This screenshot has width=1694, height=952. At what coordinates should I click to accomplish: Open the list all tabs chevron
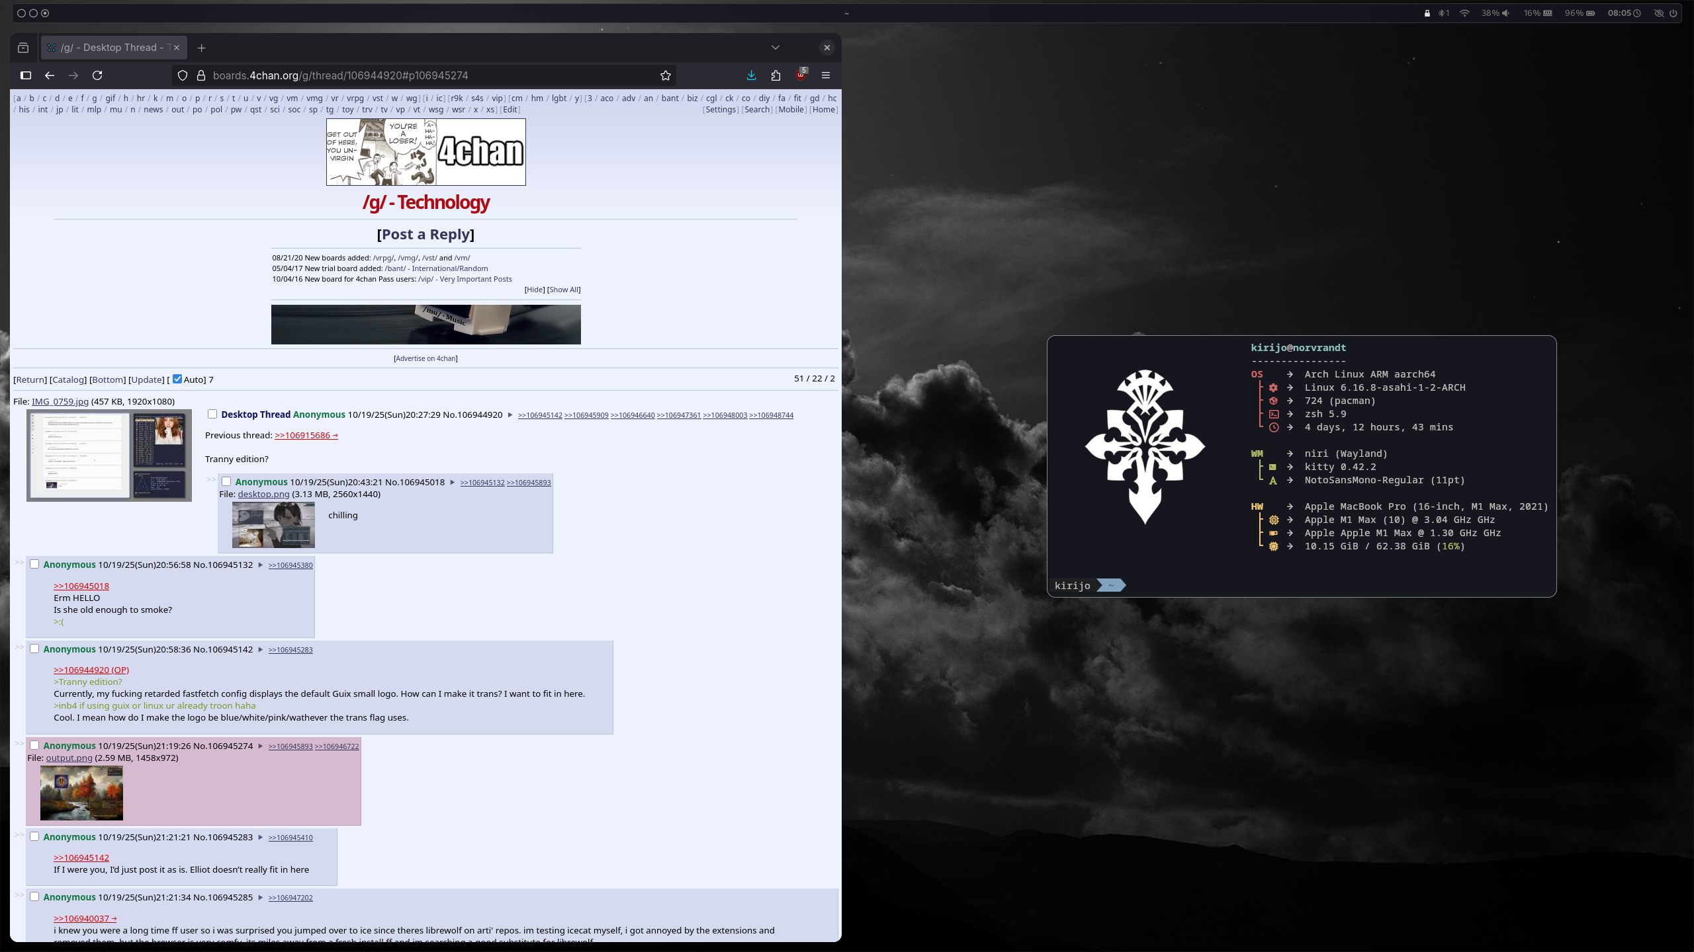pyautogui.click(x=776, y=48)
